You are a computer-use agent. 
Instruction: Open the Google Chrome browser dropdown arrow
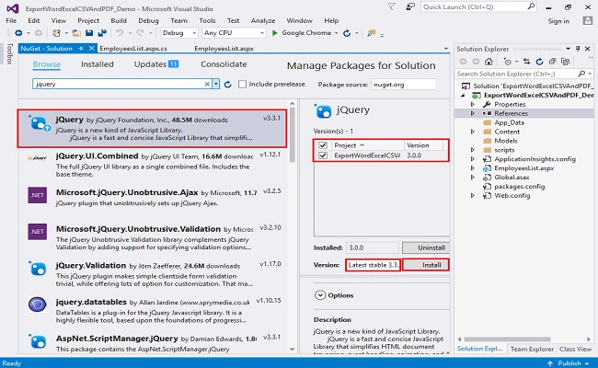[337, 33]
